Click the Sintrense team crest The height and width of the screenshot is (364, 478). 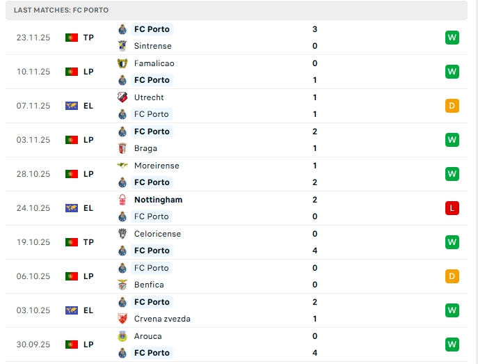(122, 46)
